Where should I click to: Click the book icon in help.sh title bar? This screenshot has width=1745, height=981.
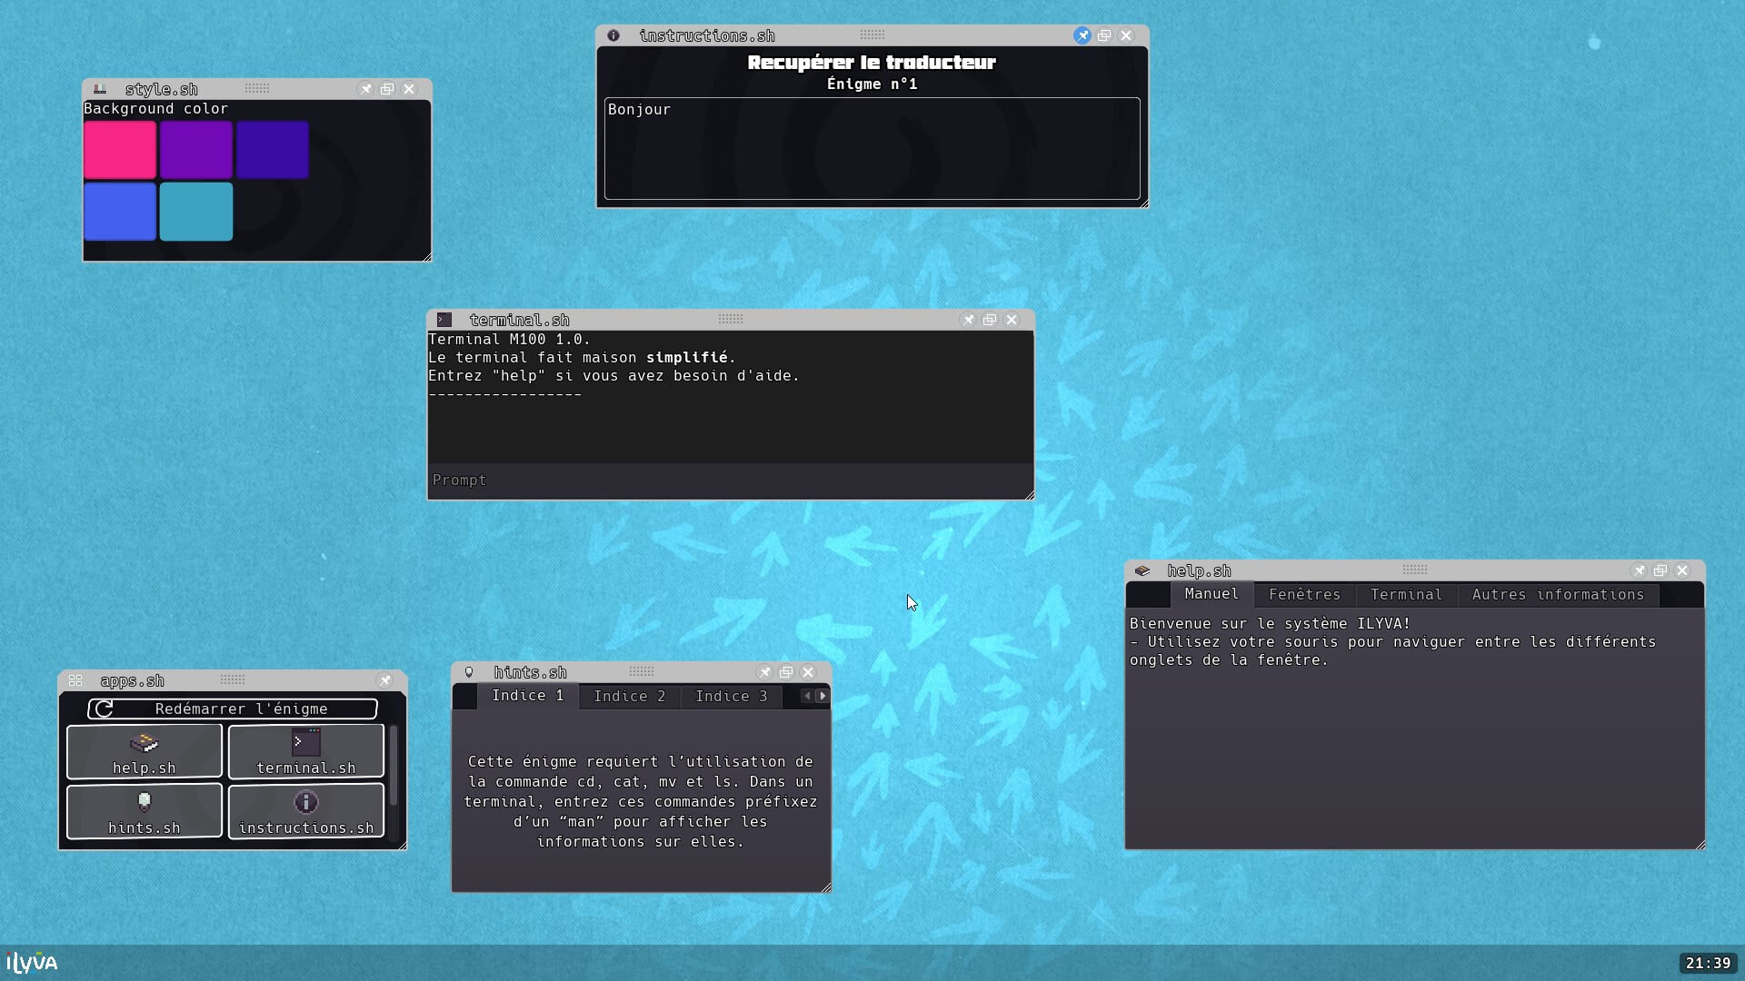pyautogui.click(x=1142, y=570)
